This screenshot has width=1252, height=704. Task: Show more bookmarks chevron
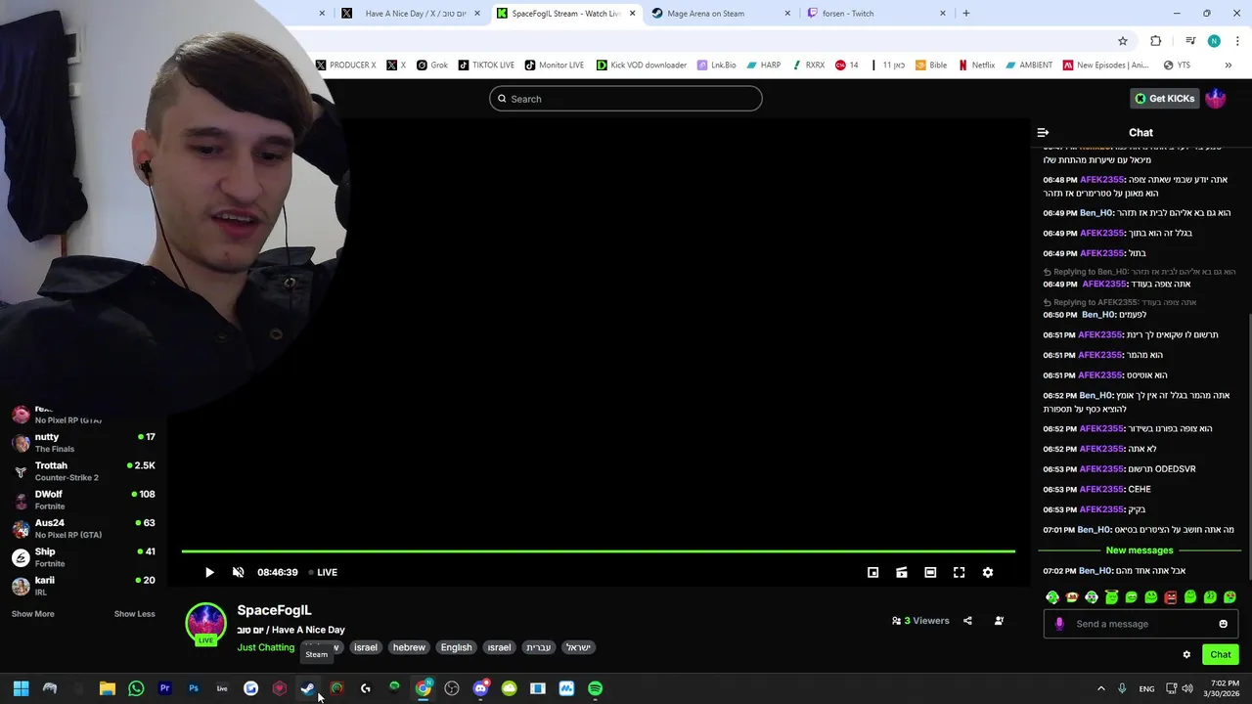pos(1229,66)
